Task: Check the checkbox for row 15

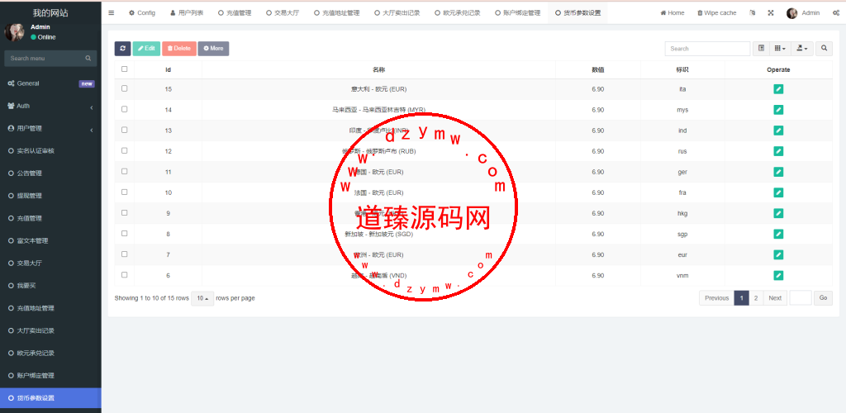Action: click(125, 88)
